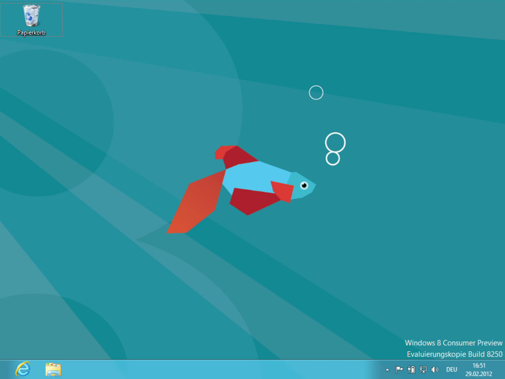Open Internet Explorer from the taskbar
Image resolution: width=505 pixels, height=379 pixels.
23,370
